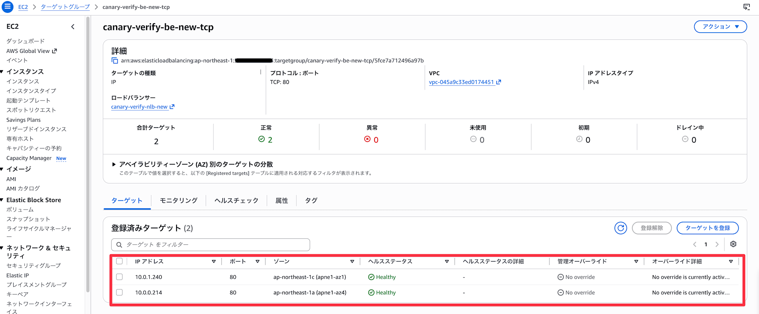Viewport: 759px width, 314px height.
Task: Click the draining status icon
Action: pos(685,139)
